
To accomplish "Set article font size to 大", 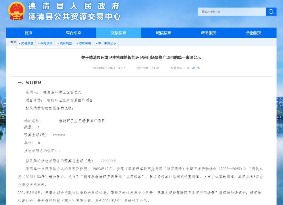I will 188,68.
